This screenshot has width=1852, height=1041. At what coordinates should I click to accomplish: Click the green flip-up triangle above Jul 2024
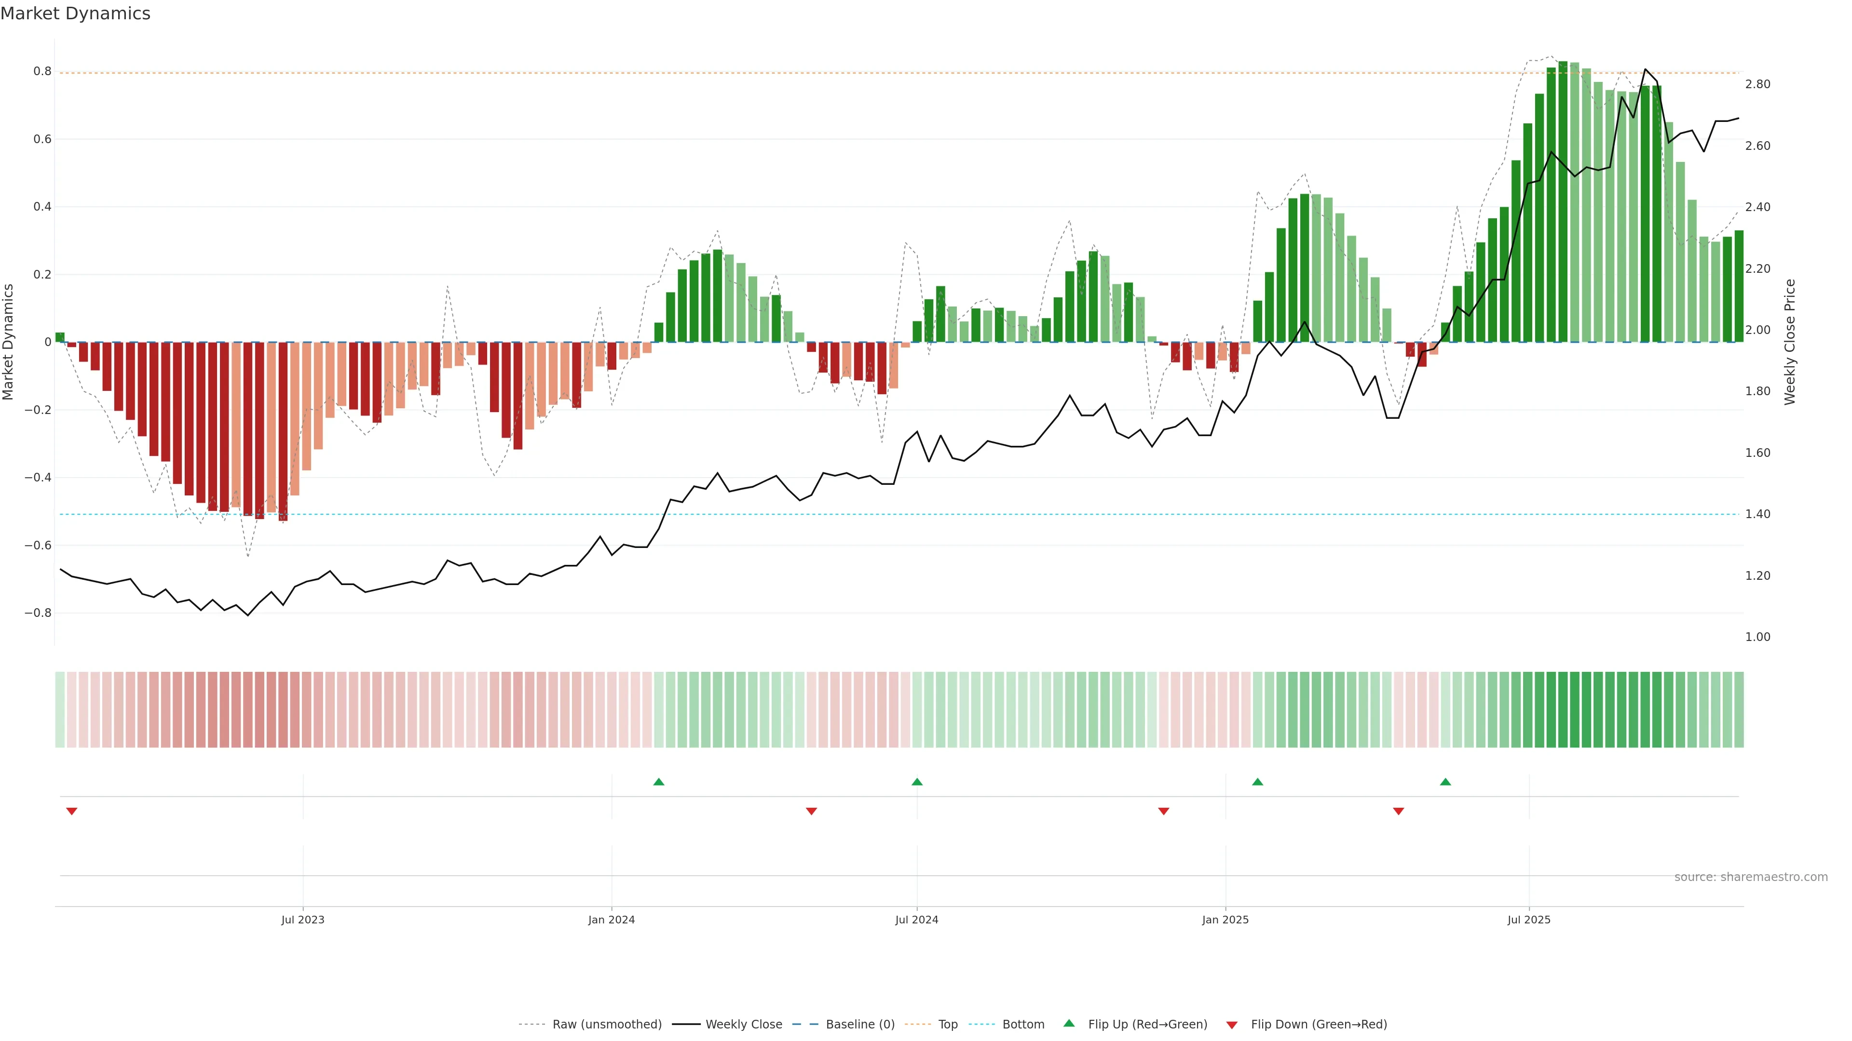tap(917, 782)
